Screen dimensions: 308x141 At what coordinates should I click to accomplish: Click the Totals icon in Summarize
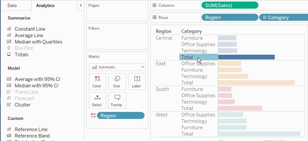[9, 55]
